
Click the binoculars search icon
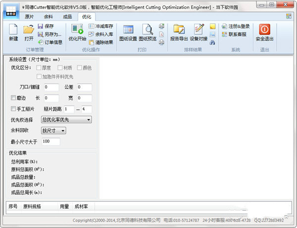[212, 43]
